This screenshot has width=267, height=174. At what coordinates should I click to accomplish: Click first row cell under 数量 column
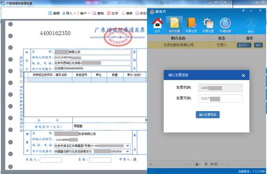tap(115, 80)
